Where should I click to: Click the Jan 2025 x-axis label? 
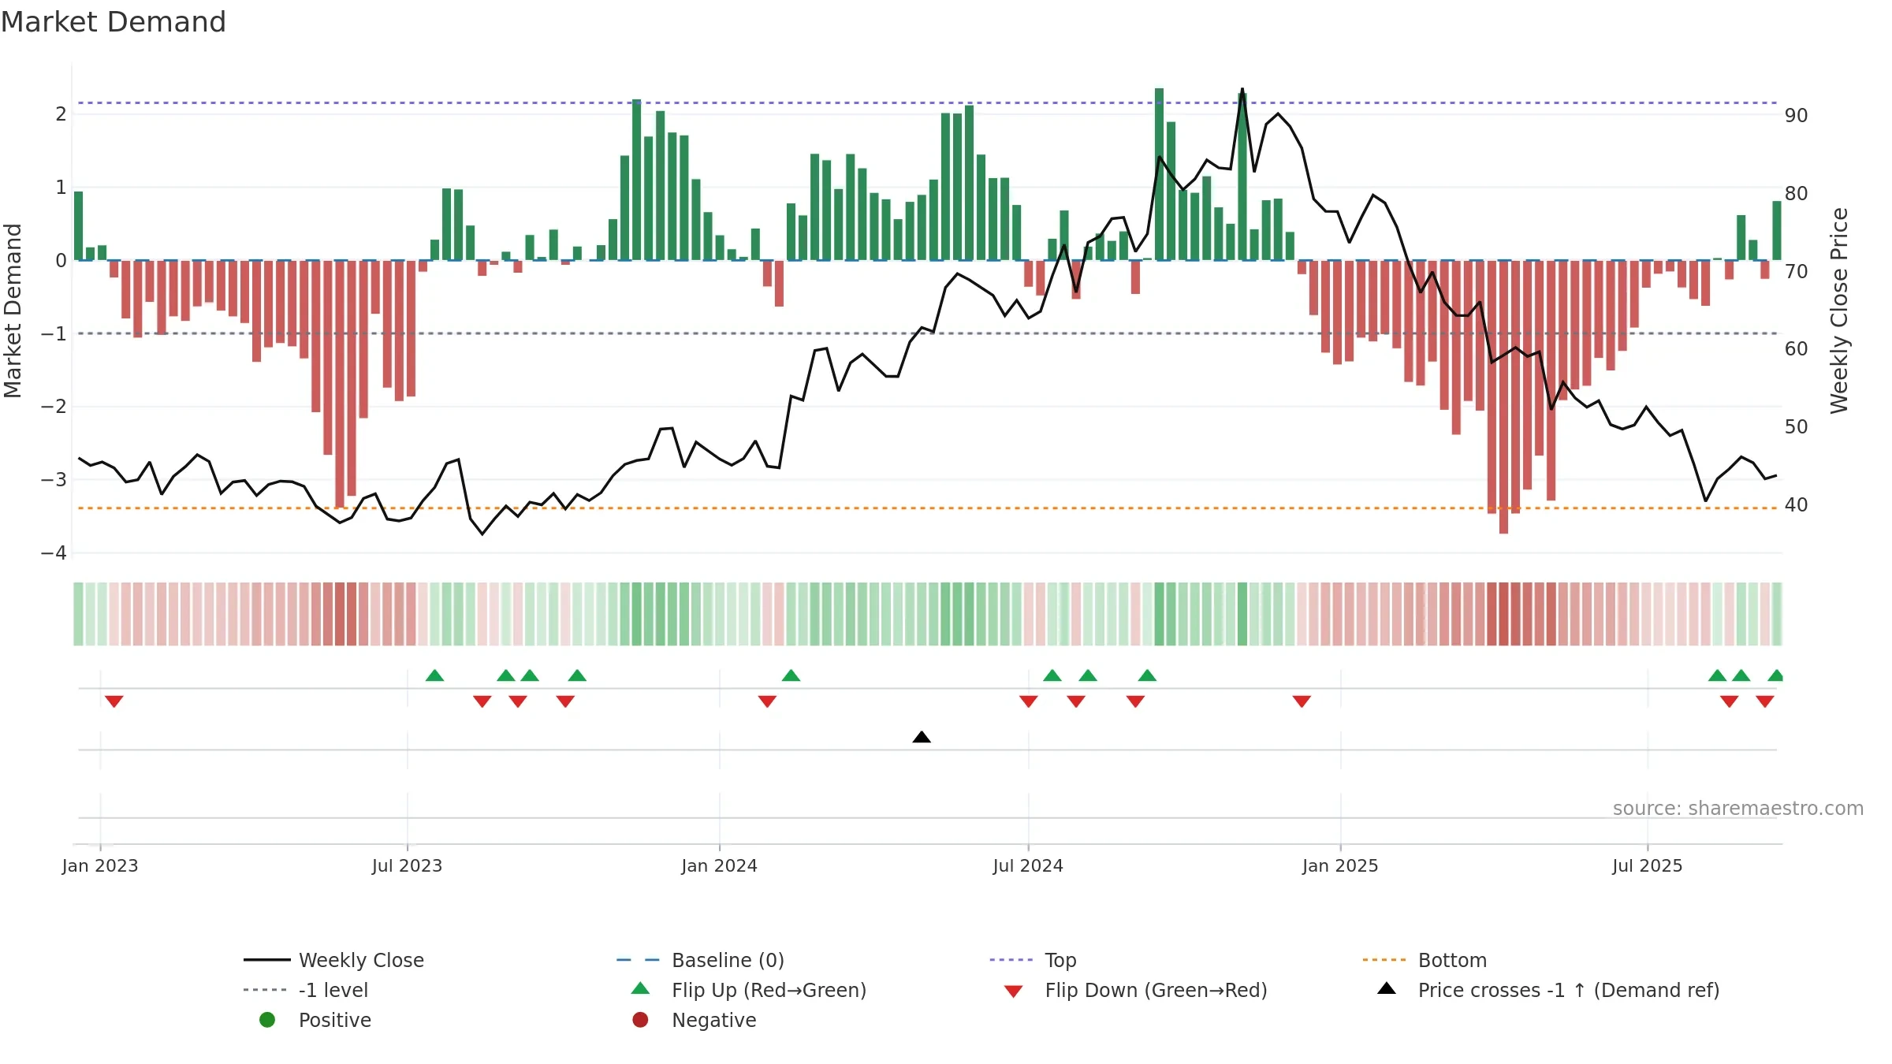1340,866
